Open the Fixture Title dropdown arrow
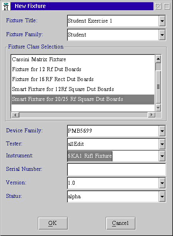173x236 pixels. click(x=162, y=21)
